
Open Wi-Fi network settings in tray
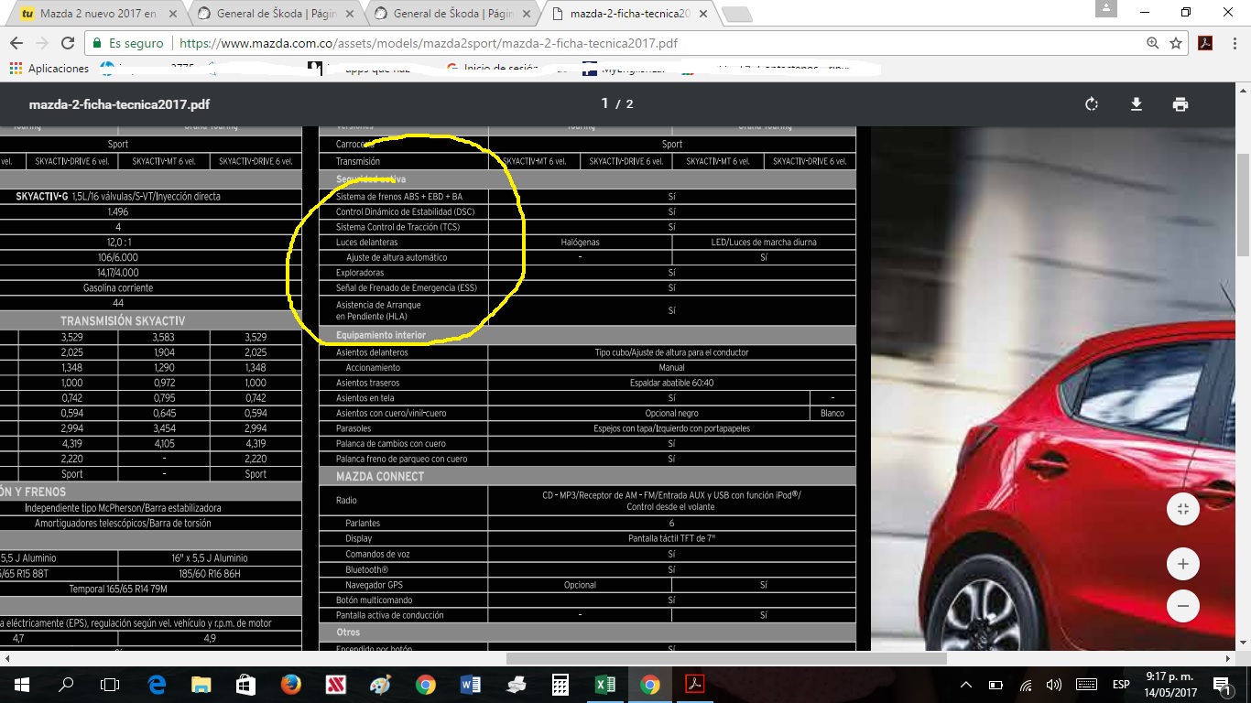(1026, 685)
